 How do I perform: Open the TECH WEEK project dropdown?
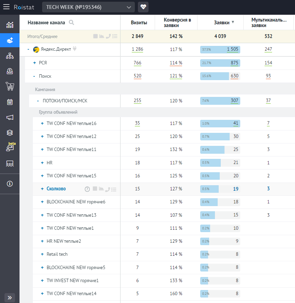tap(88, 7)
